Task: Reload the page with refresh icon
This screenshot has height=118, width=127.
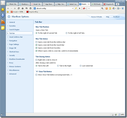Action: pyautogui.click(x=19, y=8)
